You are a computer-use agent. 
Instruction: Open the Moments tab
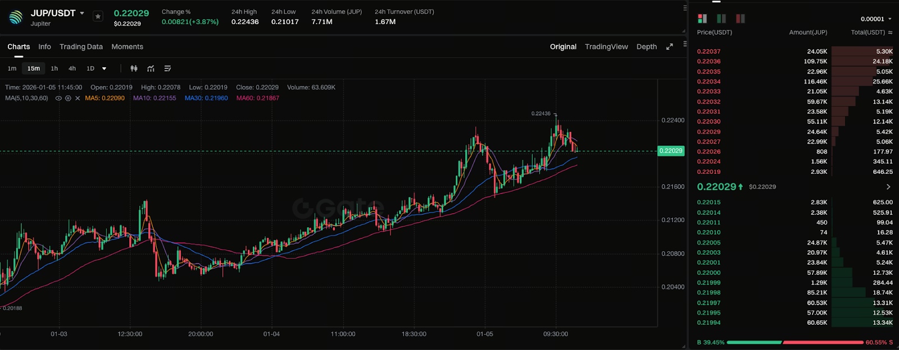127,47
